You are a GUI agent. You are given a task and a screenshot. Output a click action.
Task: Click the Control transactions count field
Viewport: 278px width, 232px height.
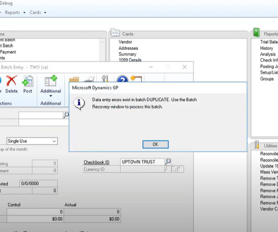click(x=35, y=212)
